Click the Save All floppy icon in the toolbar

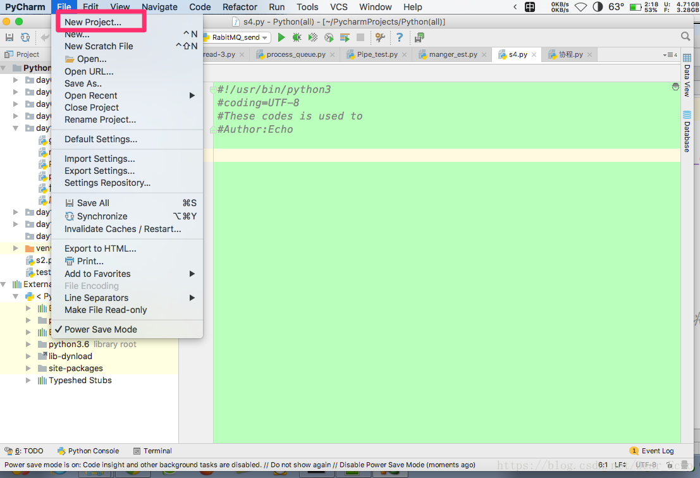click(9, 37)
